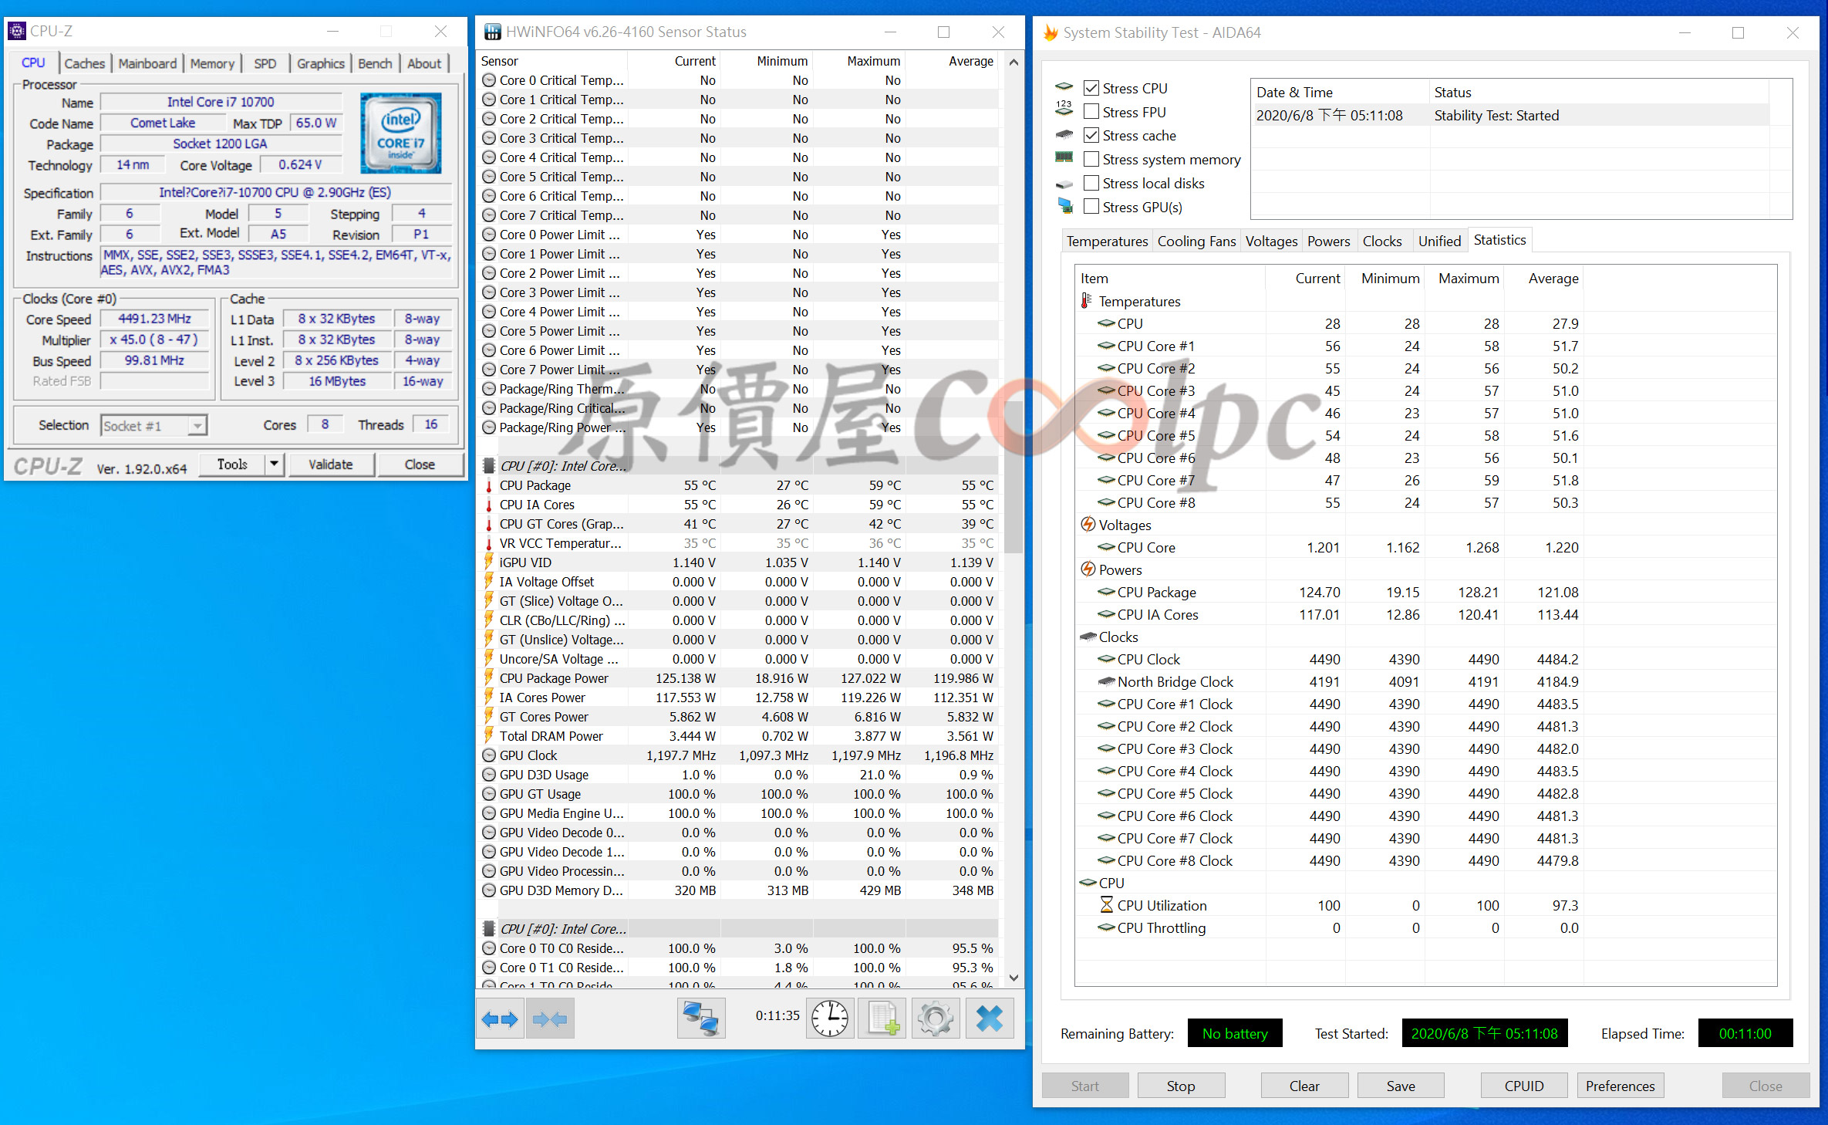Image resolution: width=1828 pixels, height=1125 pixels.
Task: Switch to CPU-Z Mainboard tab
Action: pyautogui.click(x=147, y=63)
